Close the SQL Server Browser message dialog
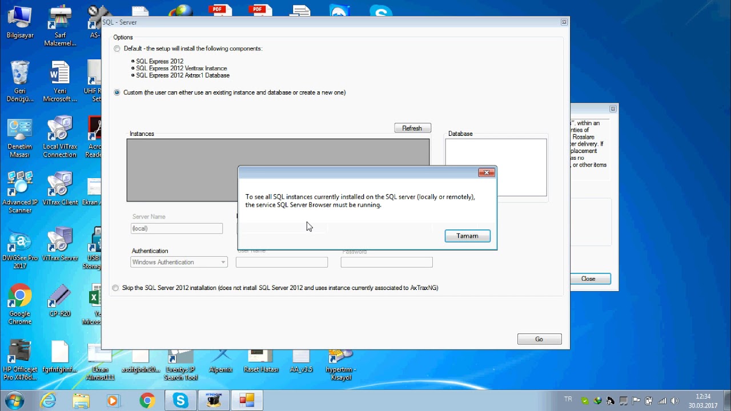This screenshot has width=731, height=411. 487,172
